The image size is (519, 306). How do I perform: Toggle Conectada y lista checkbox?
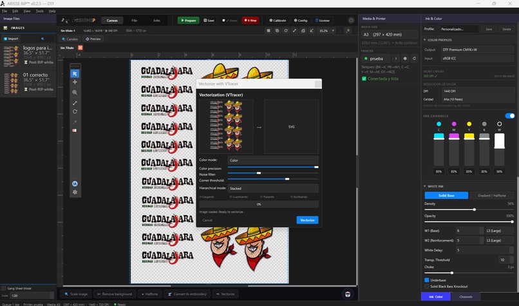(364, 79)
